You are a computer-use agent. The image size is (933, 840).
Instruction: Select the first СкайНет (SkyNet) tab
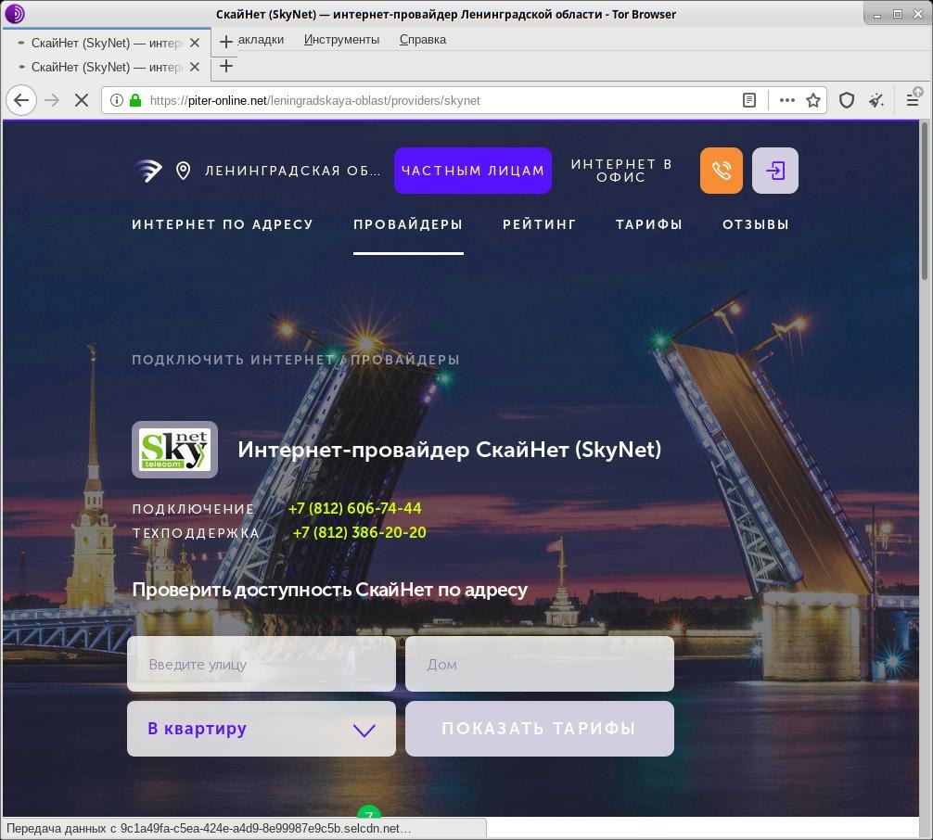coord(106,43)
